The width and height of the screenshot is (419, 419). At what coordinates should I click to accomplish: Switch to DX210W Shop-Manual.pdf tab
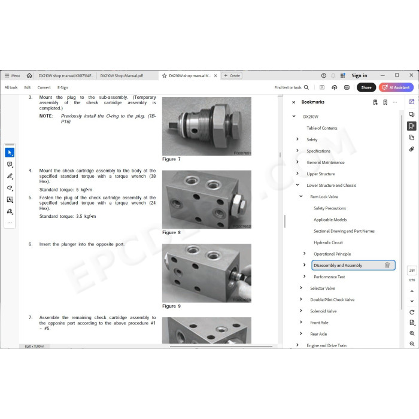pos(122,75)
